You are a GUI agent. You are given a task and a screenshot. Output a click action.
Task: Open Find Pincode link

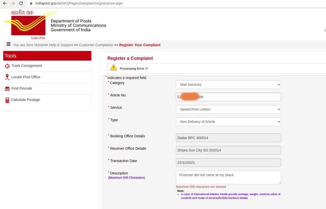coord(22,88)
